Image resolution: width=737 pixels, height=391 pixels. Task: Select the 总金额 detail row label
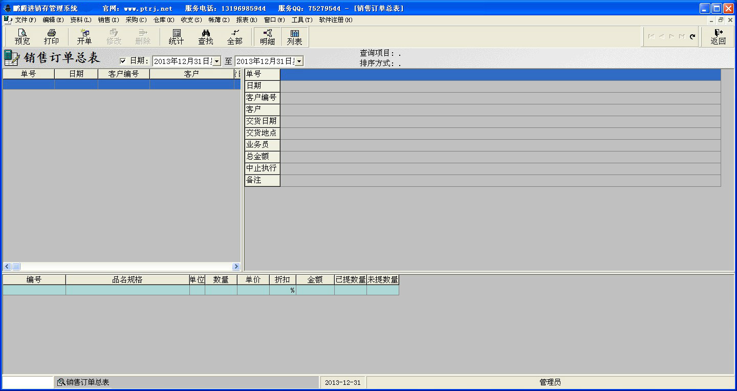point(262,157)
